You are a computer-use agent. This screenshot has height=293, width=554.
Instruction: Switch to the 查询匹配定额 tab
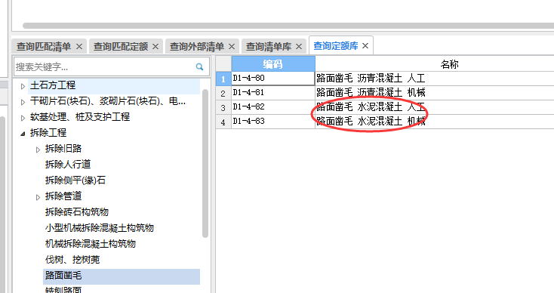coord(121,47)
